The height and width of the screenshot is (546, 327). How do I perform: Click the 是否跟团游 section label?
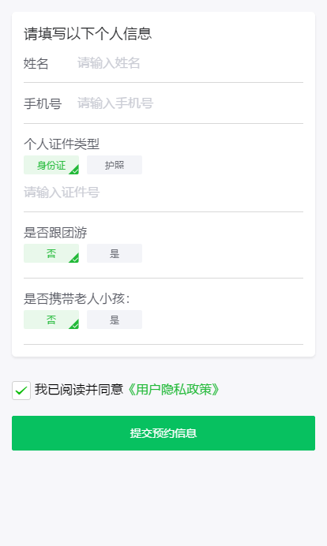55,233
